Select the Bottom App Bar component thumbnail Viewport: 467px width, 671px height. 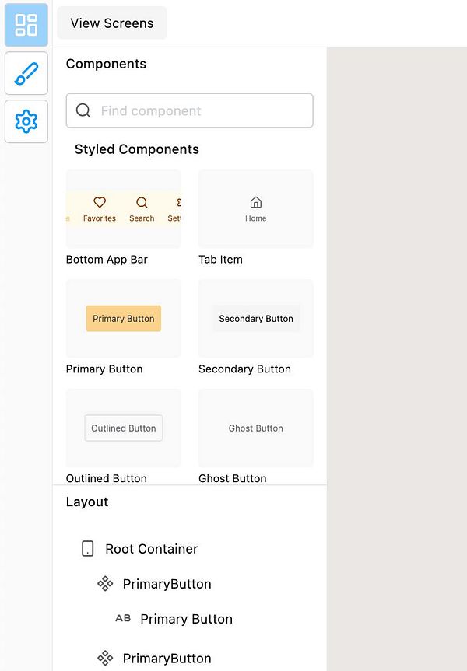(x=124, y=209)
